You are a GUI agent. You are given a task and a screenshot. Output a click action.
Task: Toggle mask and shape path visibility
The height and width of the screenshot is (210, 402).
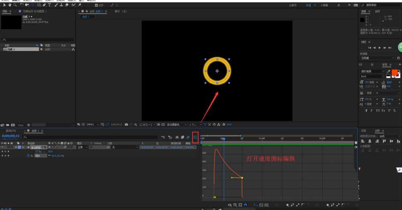[x=107, y=124]
